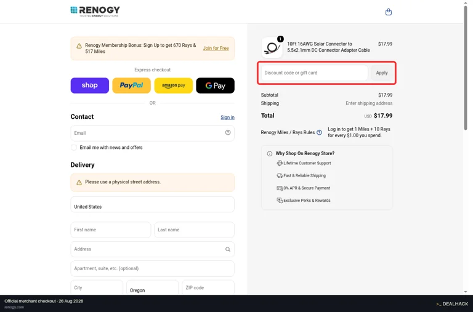
Task: Pay with Amazon Pay button
Action: pos(174,86)
